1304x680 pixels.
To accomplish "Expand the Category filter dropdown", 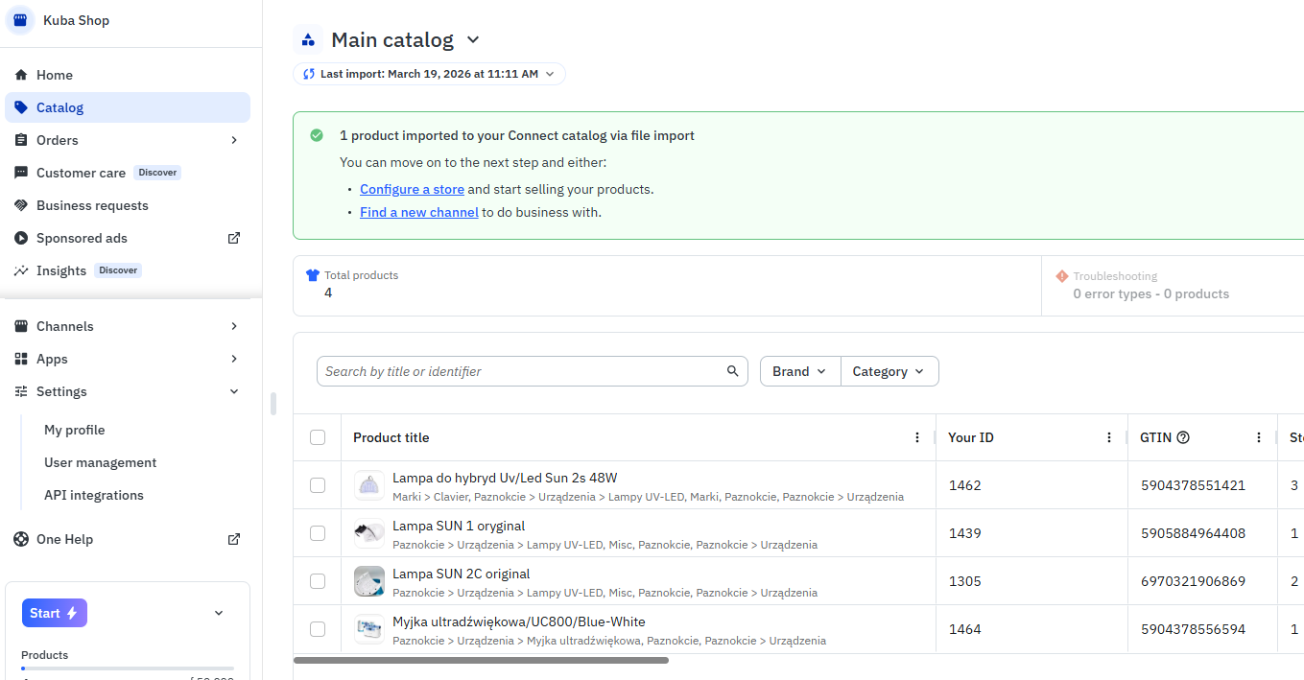I will point(889,371).
